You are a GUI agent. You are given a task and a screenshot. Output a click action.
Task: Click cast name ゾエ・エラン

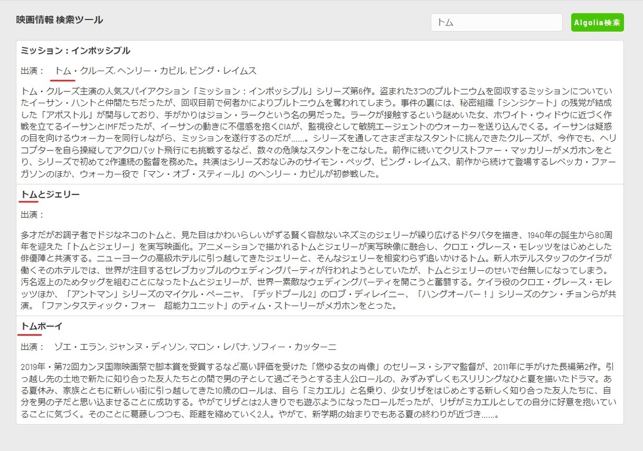[x=80, y=347]
